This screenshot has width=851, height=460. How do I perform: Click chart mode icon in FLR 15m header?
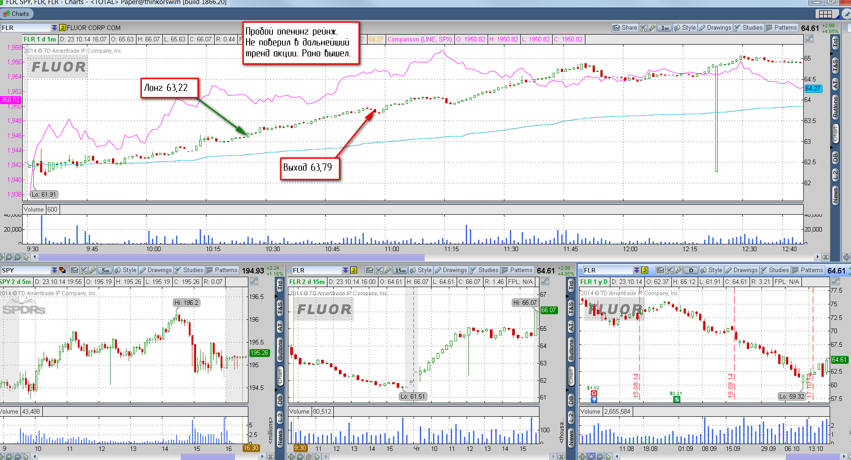(545, 282)
